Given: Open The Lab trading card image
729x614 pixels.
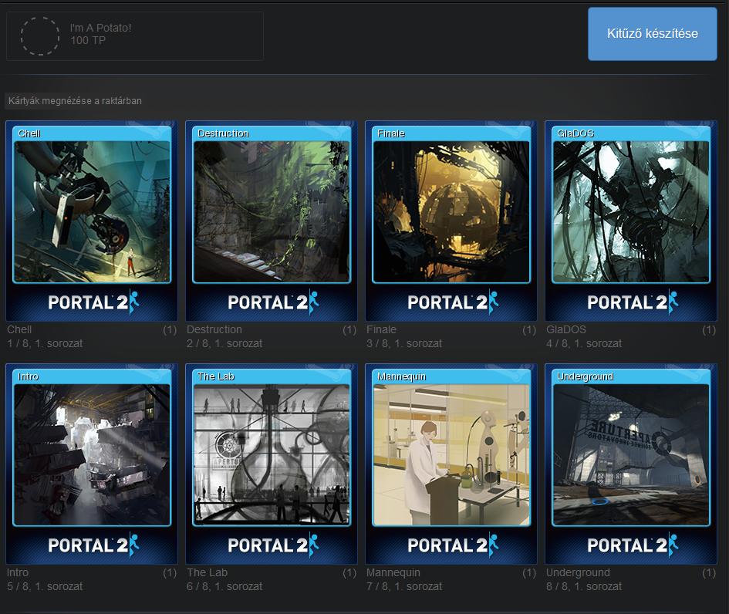Looking at the screenshot, I should tap(272, 455).
